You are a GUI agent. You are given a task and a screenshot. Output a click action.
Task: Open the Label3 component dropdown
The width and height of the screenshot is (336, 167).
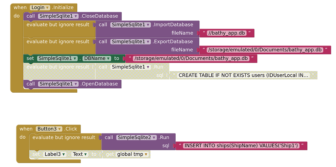coord(55,154)
